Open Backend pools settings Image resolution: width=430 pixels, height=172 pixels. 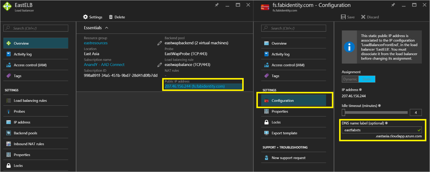tap(25, 133)
